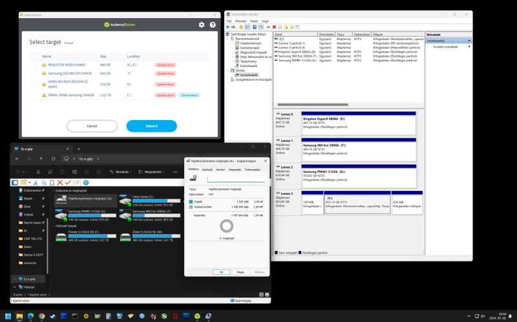This screenshot has height=322, width=517.
Task: Open Megtekintés view dropdown in Explorer
Action: click(x=151, y=172)
